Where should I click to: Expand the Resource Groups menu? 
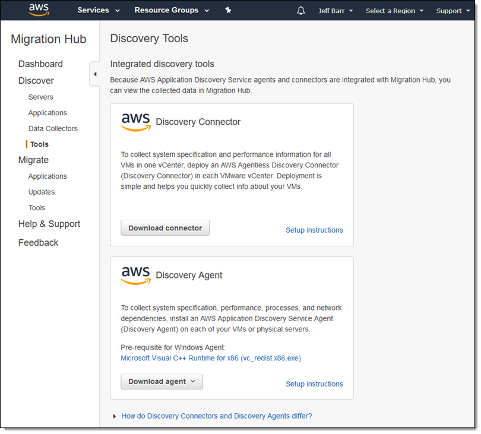coord(172,11)
